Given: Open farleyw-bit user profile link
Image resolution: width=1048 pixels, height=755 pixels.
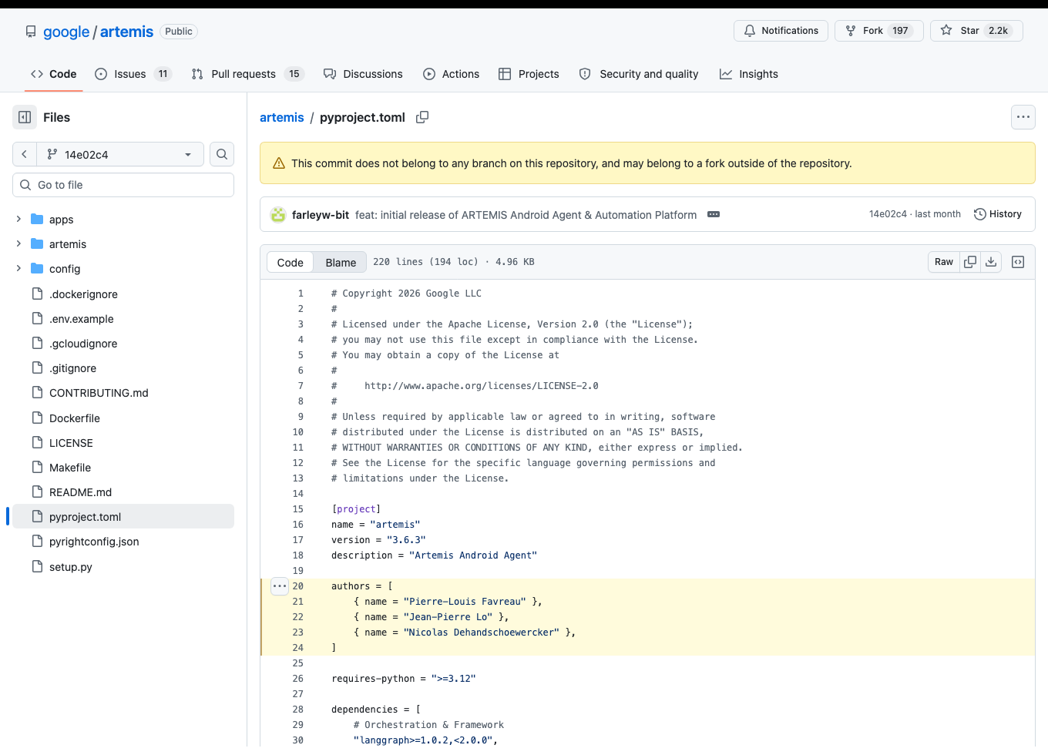Looking at the screenshot, I should tap(321, 215).
